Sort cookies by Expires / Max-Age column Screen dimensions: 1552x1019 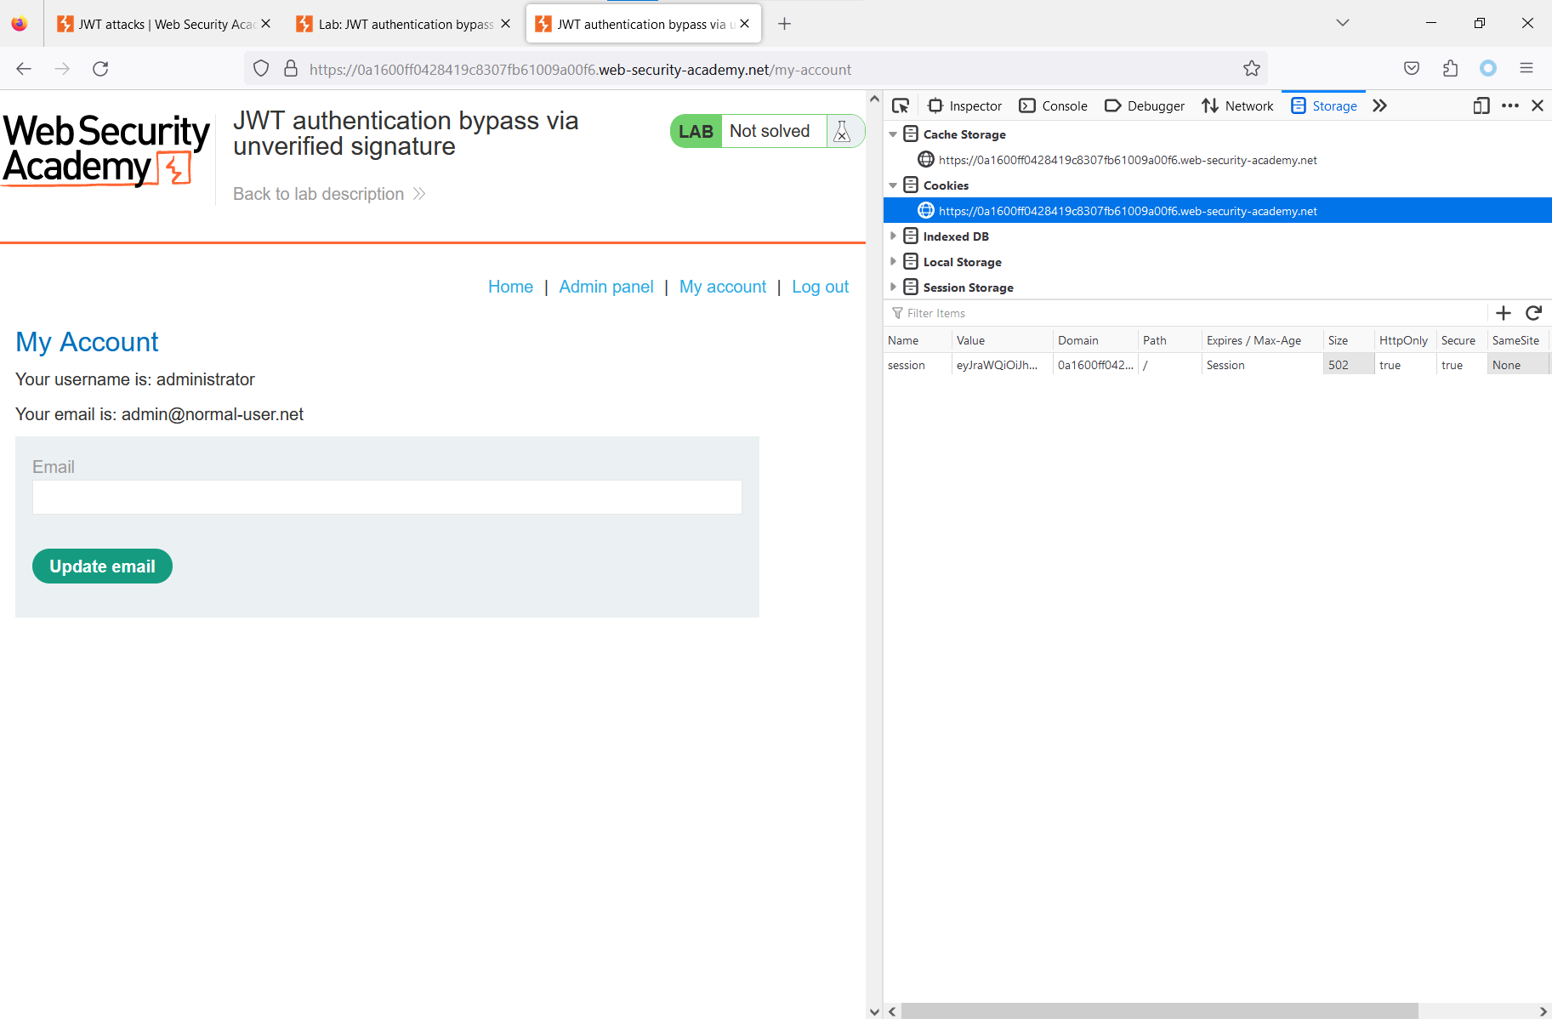click(x=1262, y=340)
